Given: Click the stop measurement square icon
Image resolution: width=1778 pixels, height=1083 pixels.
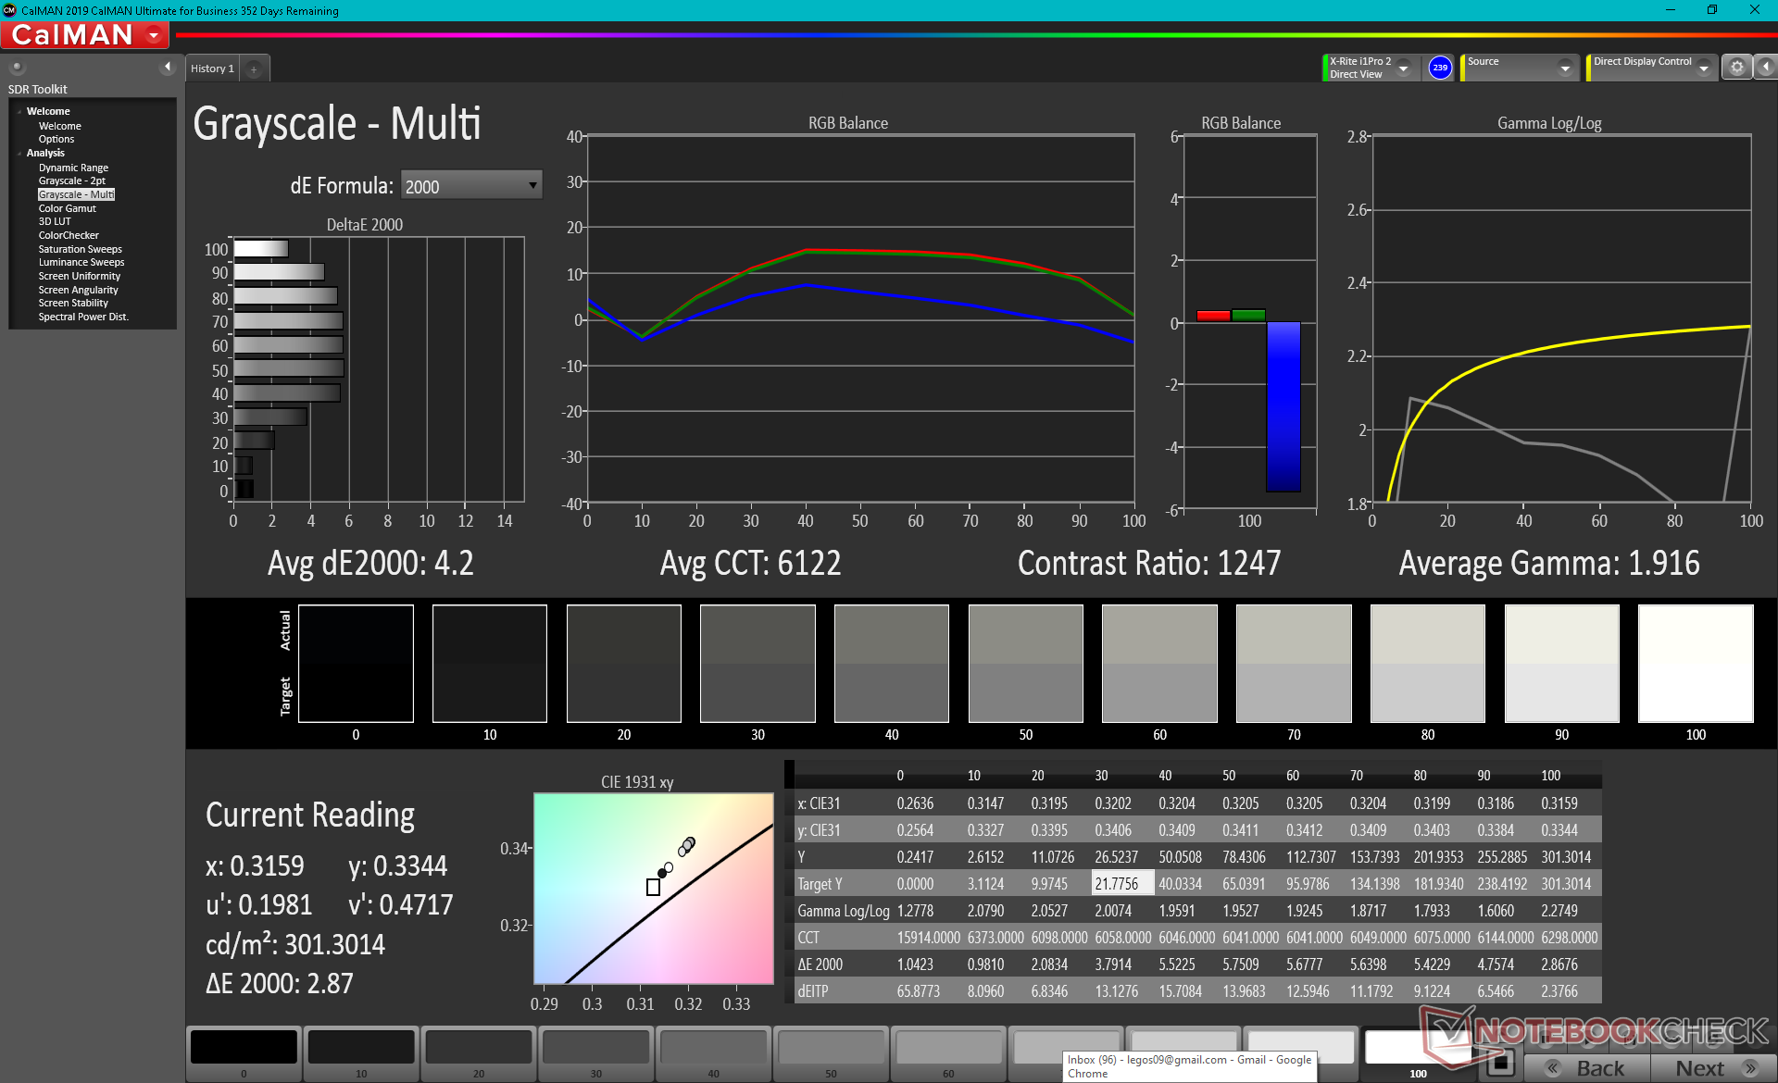Looking at the screenshot, I should point(1499,1062).
